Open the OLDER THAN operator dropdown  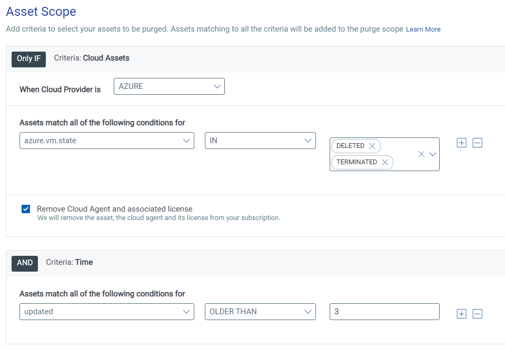(260, 312)
